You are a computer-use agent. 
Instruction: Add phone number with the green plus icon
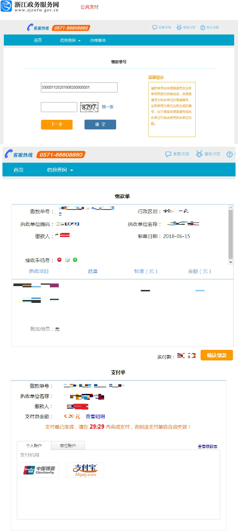(x=75, y=260)
